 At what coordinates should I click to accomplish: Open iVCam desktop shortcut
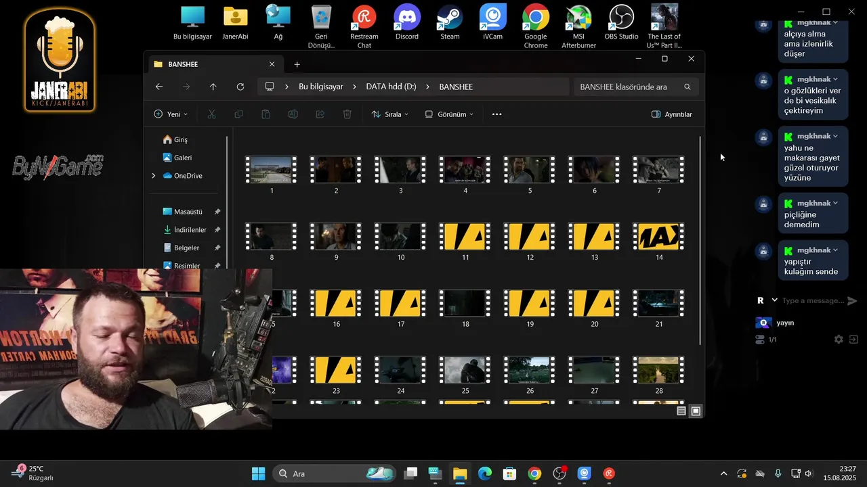coord(492,23)
